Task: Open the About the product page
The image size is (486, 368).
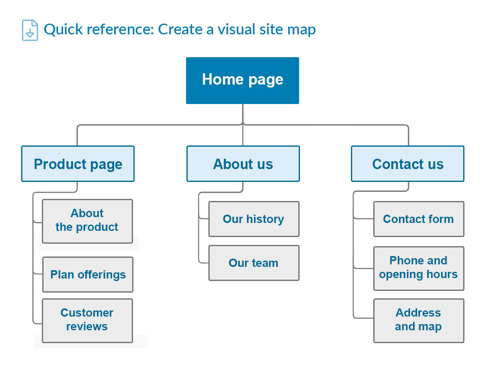Action: tap(87, 221)
